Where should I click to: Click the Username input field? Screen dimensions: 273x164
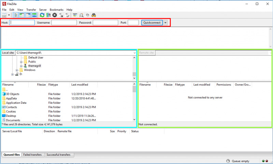click(x=64, y=23)
